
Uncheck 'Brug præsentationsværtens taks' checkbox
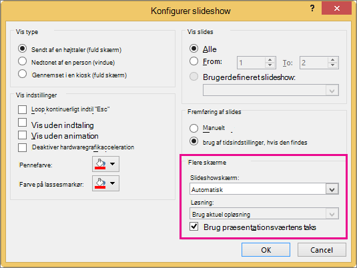[194, 227]
